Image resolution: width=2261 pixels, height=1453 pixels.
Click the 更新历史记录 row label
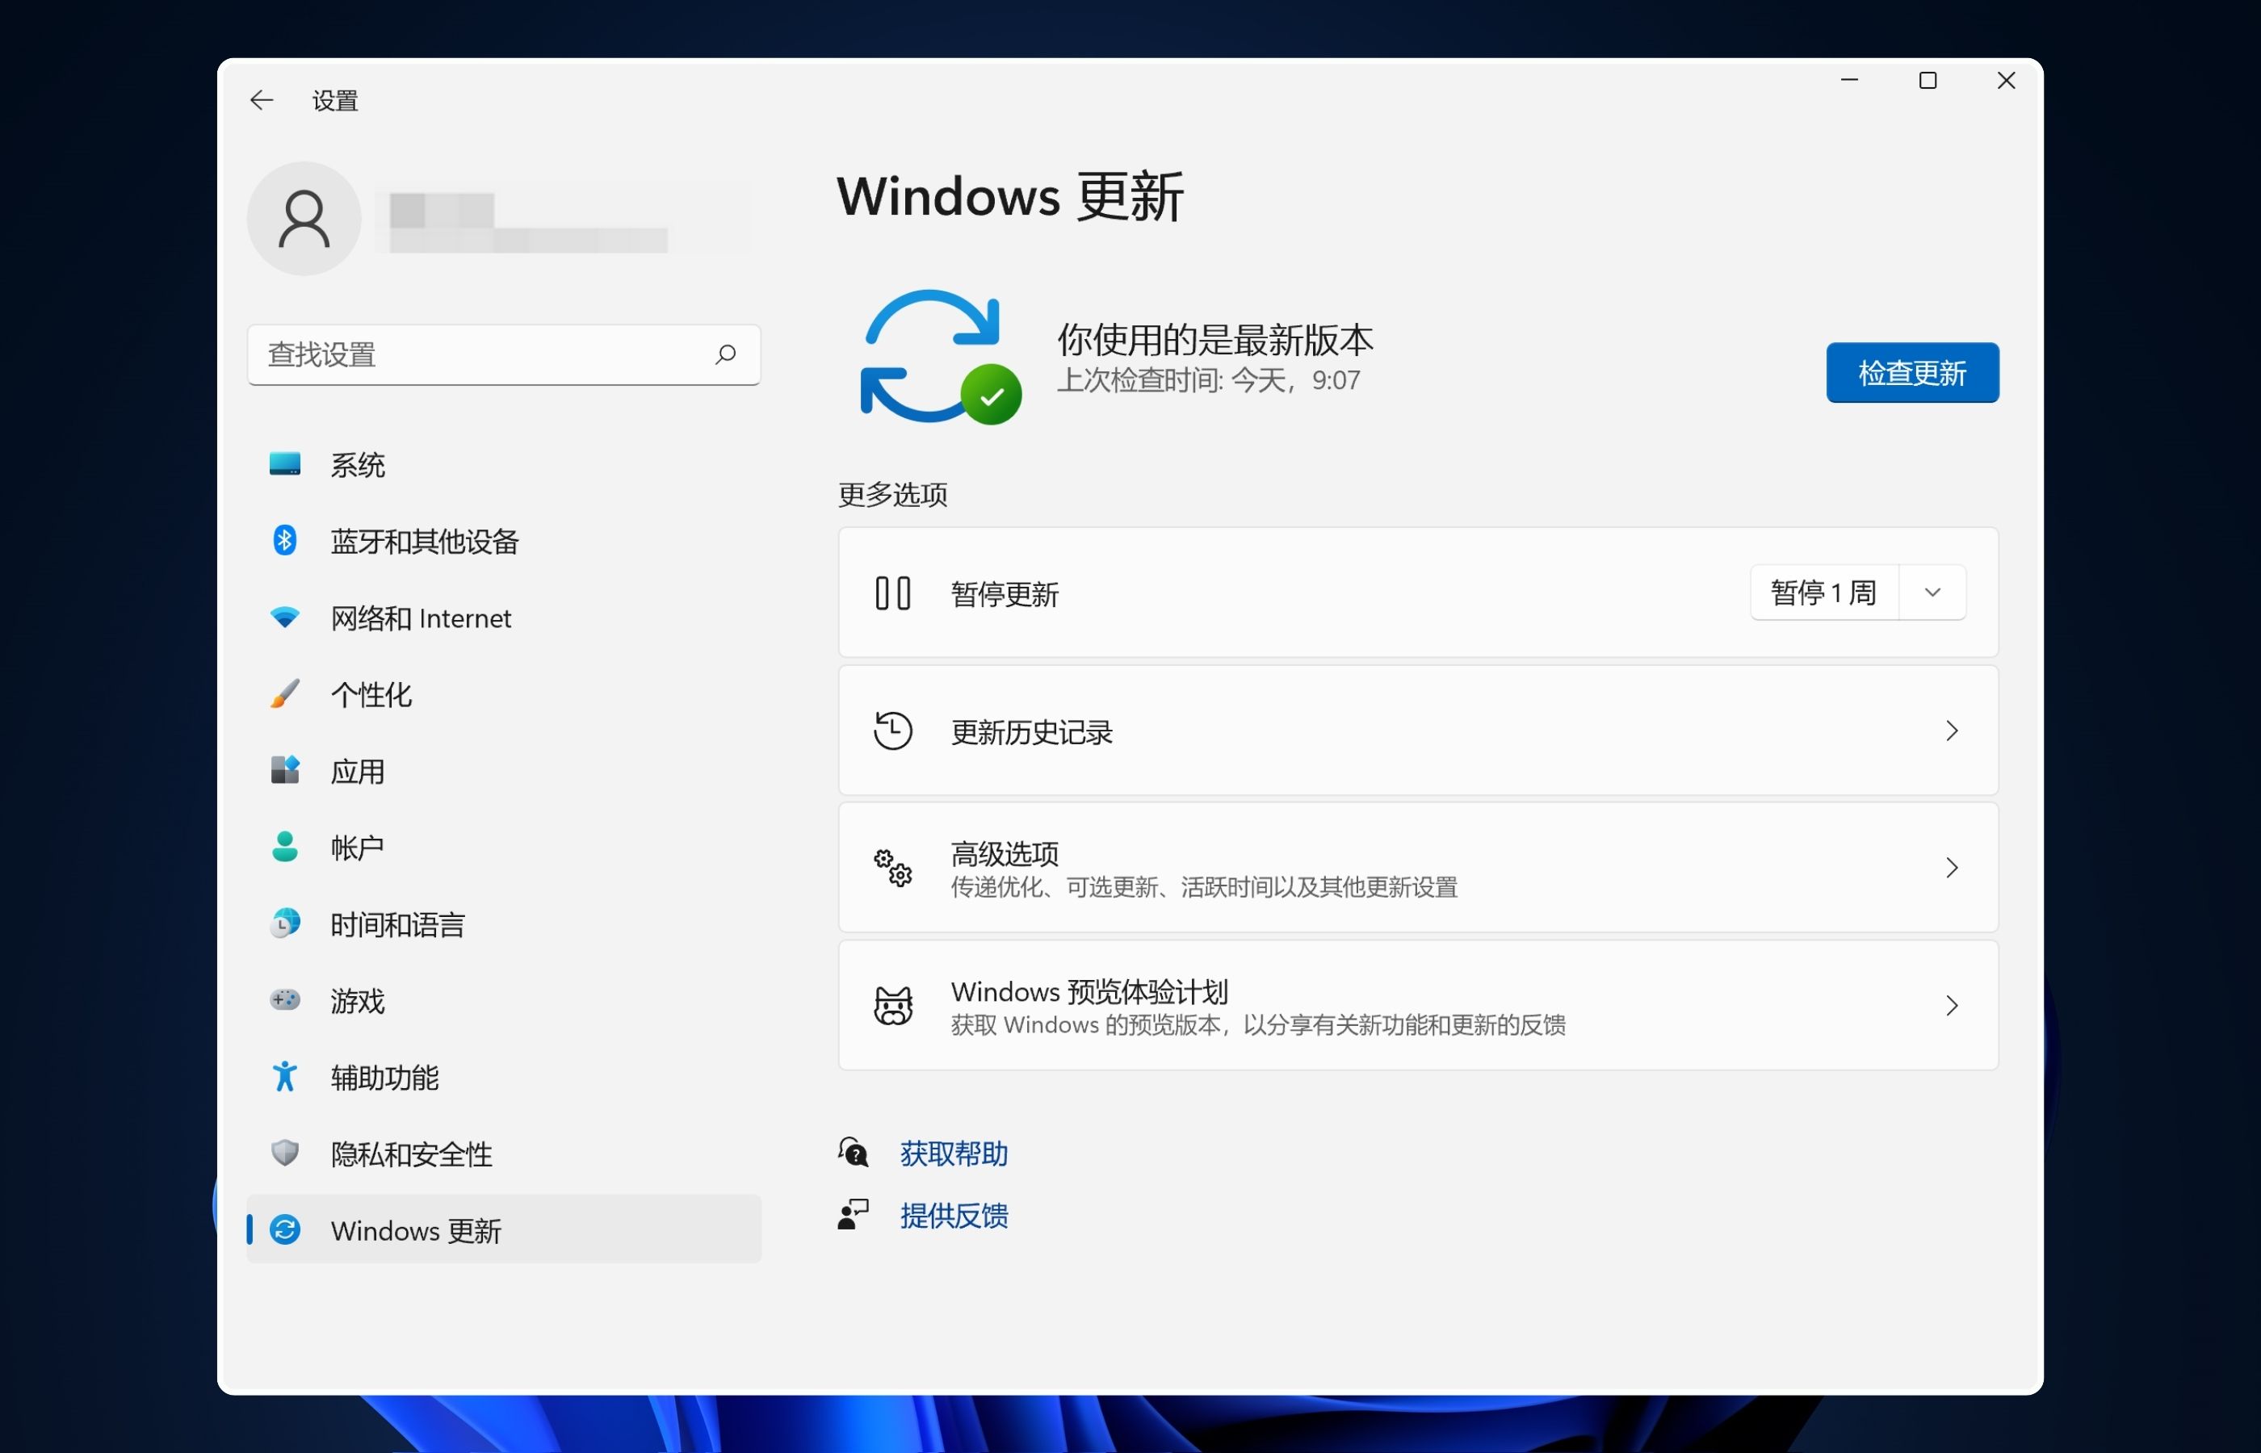(1031, 732)
